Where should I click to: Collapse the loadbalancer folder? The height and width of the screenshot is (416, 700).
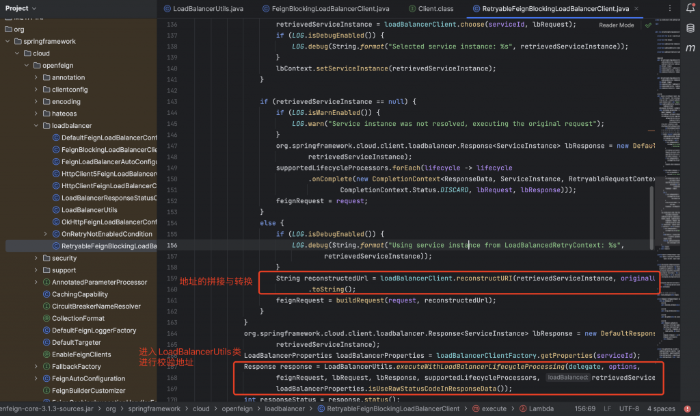(x=36, y=126)
